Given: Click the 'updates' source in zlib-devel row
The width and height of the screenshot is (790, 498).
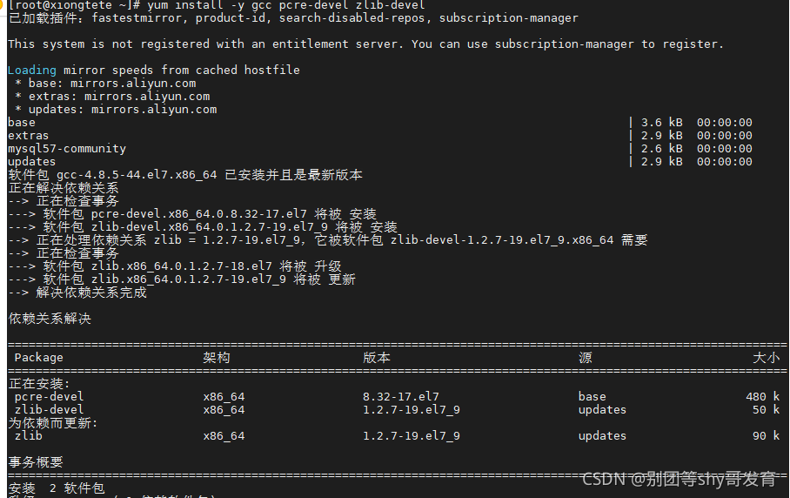Looking at the screenshot, I should (x=603, y=410).
